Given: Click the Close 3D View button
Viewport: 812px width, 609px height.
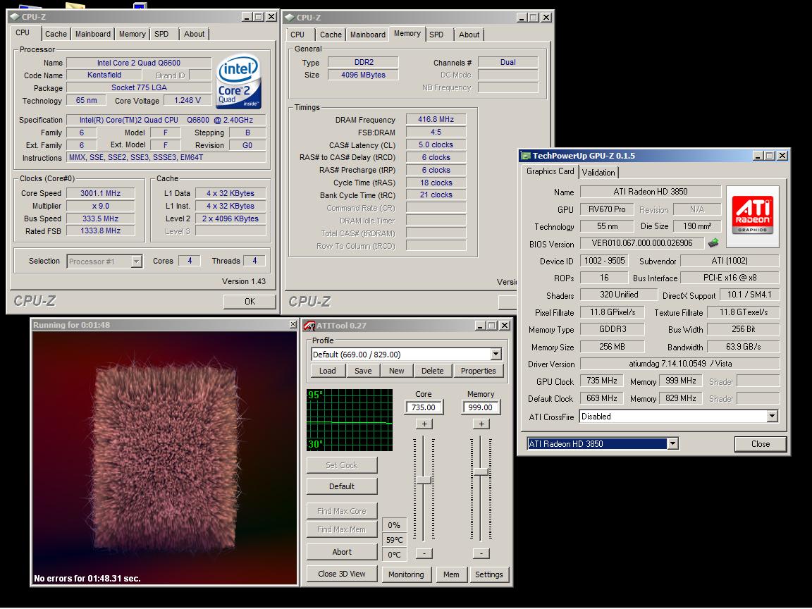Looking at the screenshot, I should coord(341,574).
